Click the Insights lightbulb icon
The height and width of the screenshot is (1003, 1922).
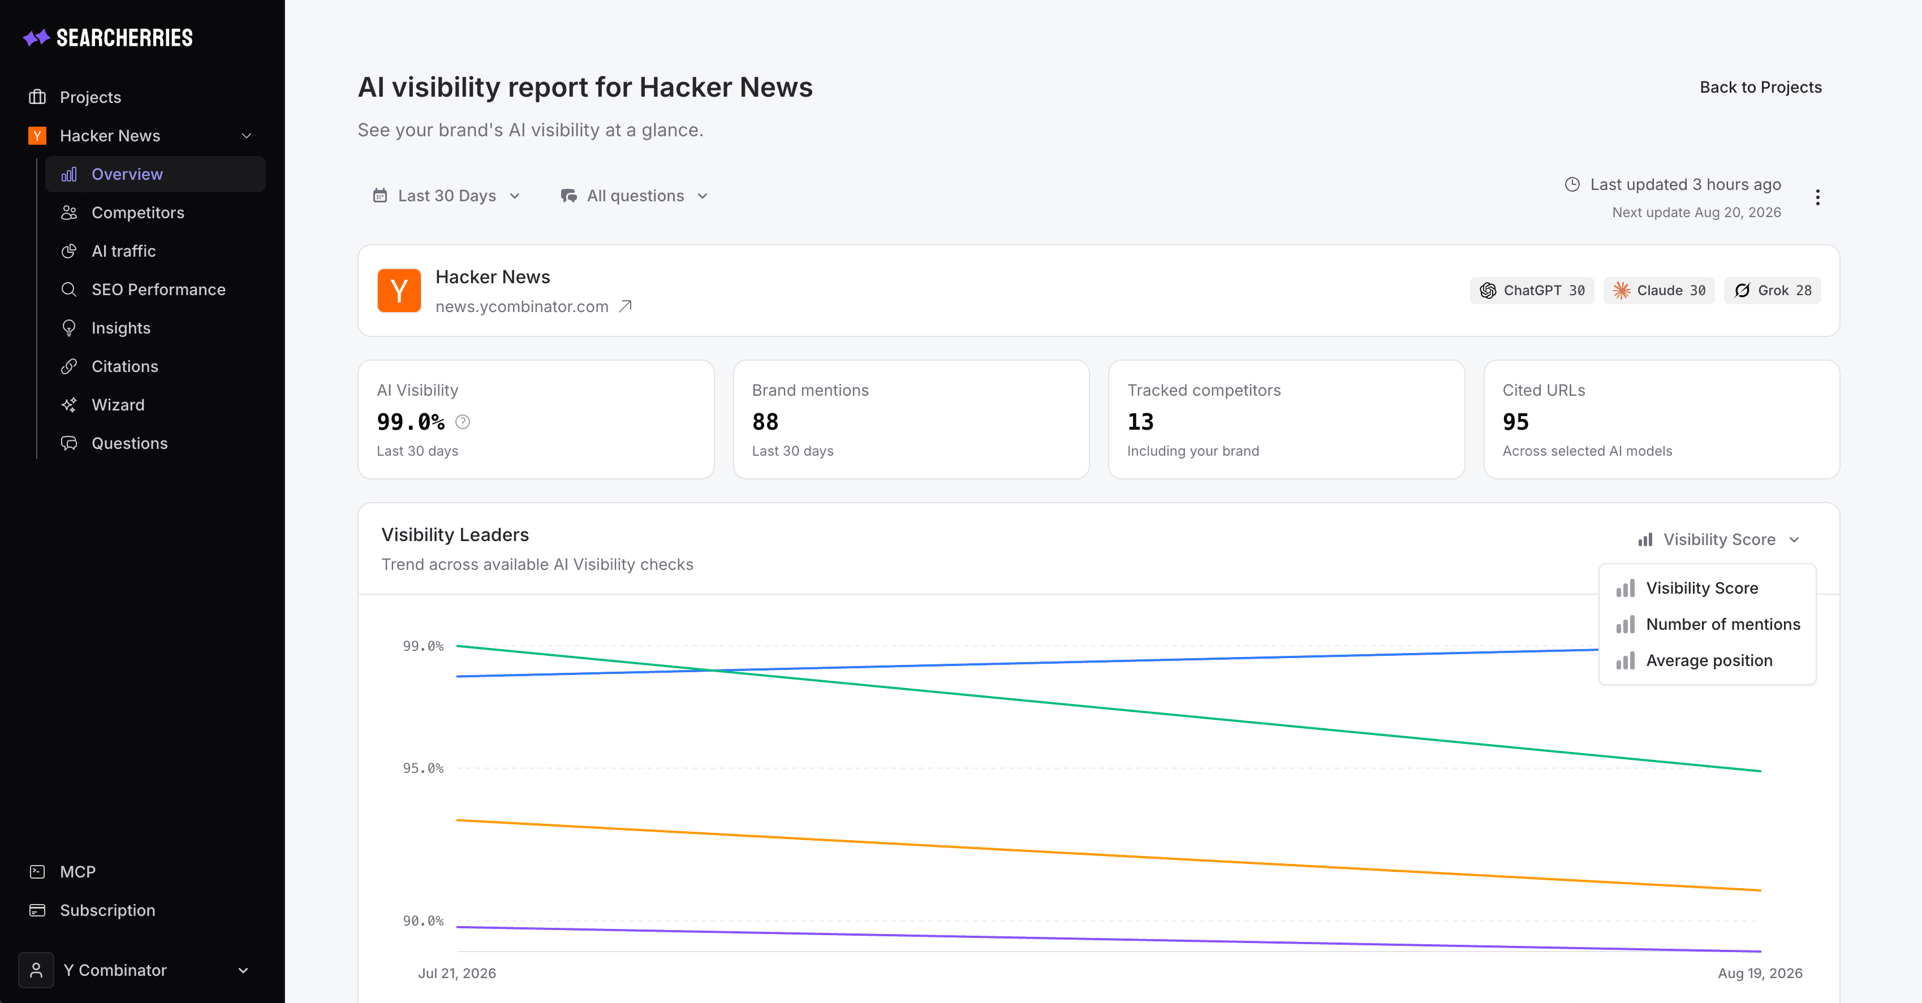(x=68, y=328)
